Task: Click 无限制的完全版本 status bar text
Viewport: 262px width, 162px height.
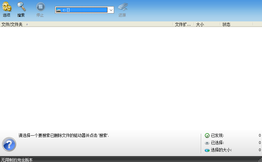Action: click(x=17, y=160)
